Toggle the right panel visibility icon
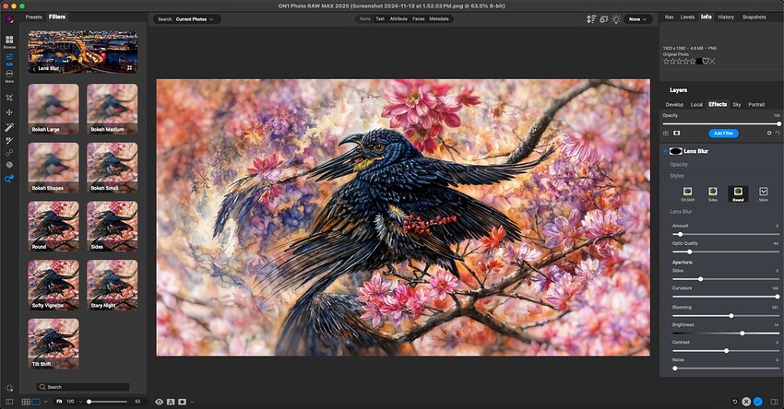Screen dimensions: 784x409 point(774,402)
